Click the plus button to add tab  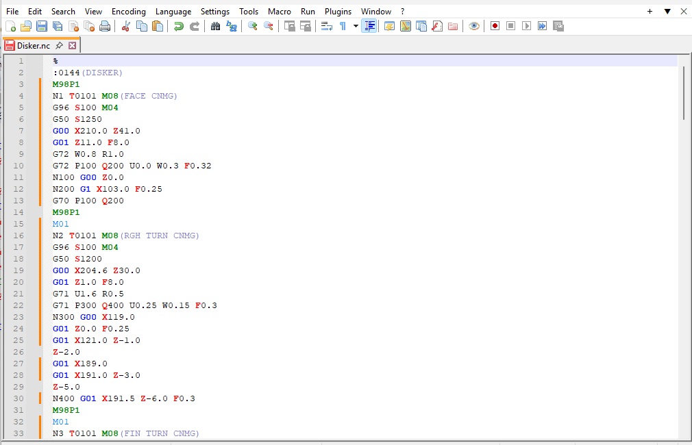coord(650,11)
